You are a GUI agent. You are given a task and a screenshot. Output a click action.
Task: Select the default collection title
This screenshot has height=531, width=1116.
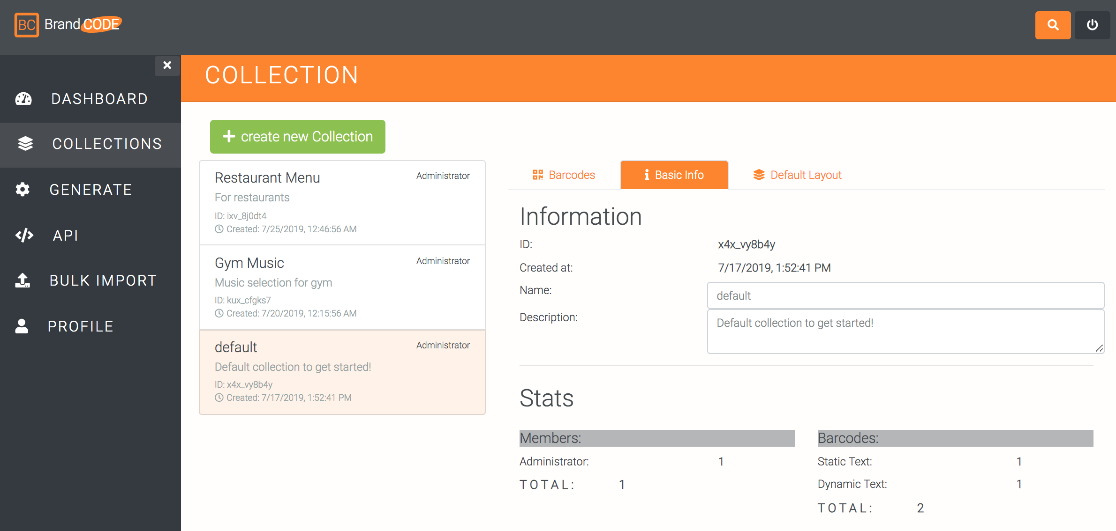click(236, 347)
